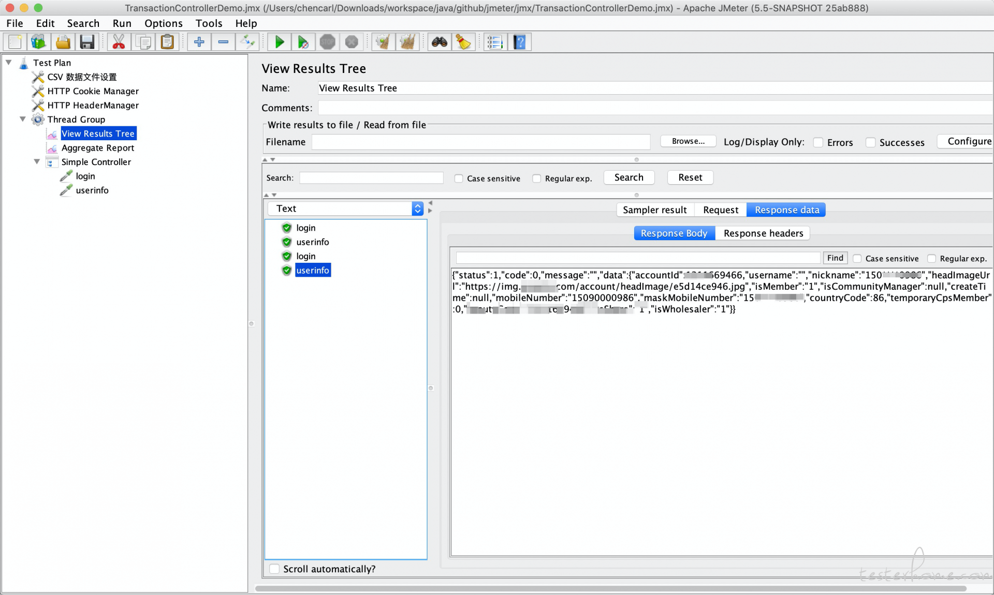
Task: Toggle Regular exp. in response Find
Action: (931, 258)
